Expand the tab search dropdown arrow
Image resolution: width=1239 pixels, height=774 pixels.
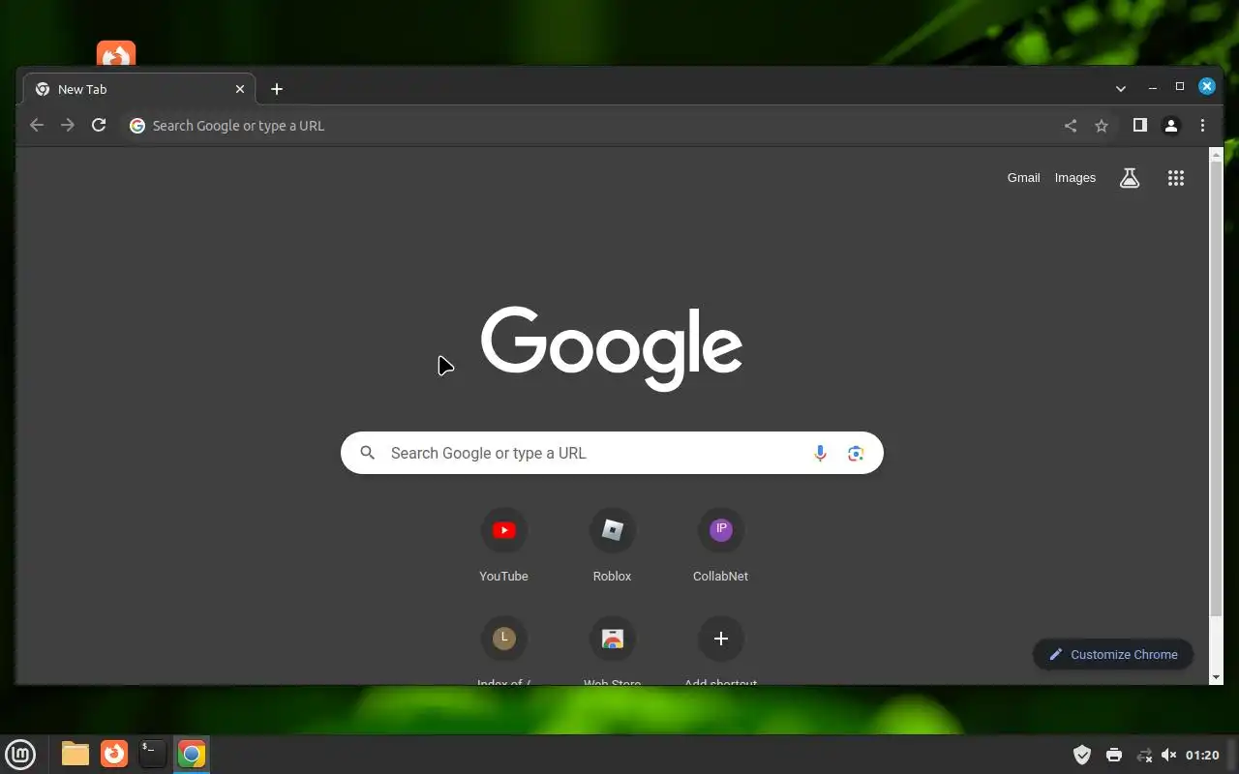[x=1121, y=88]
